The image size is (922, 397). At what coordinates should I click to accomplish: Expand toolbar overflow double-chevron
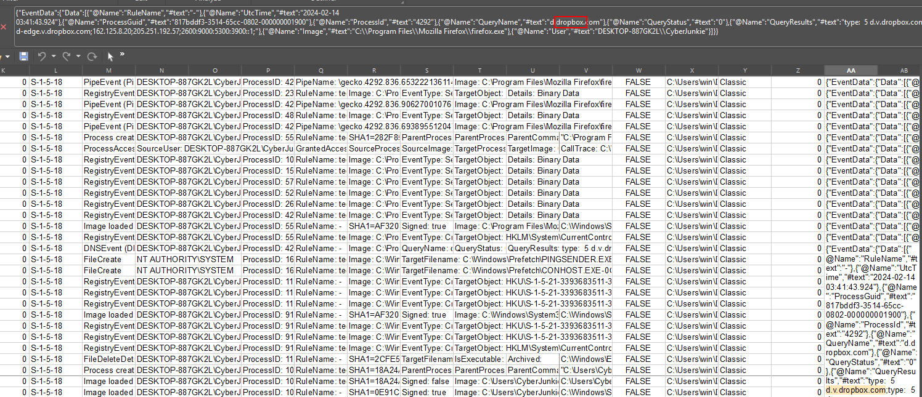click(122, 55)
